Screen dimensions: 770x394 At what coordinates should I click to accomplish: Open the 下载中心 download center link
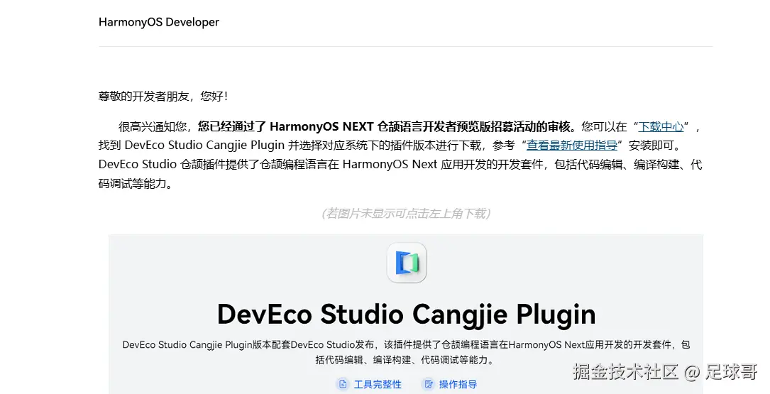[x=661, y=127]
